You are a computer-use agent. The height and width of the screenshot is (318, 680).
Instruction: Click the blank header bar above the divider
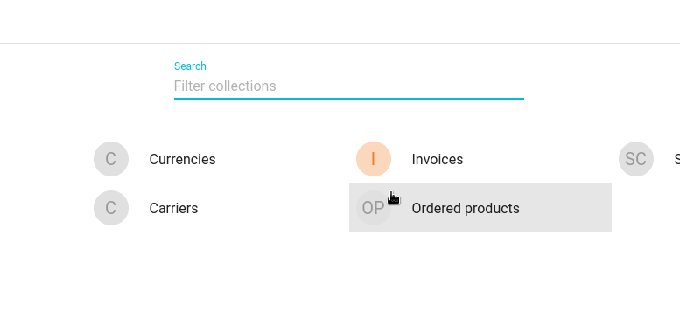coord(340,21)
